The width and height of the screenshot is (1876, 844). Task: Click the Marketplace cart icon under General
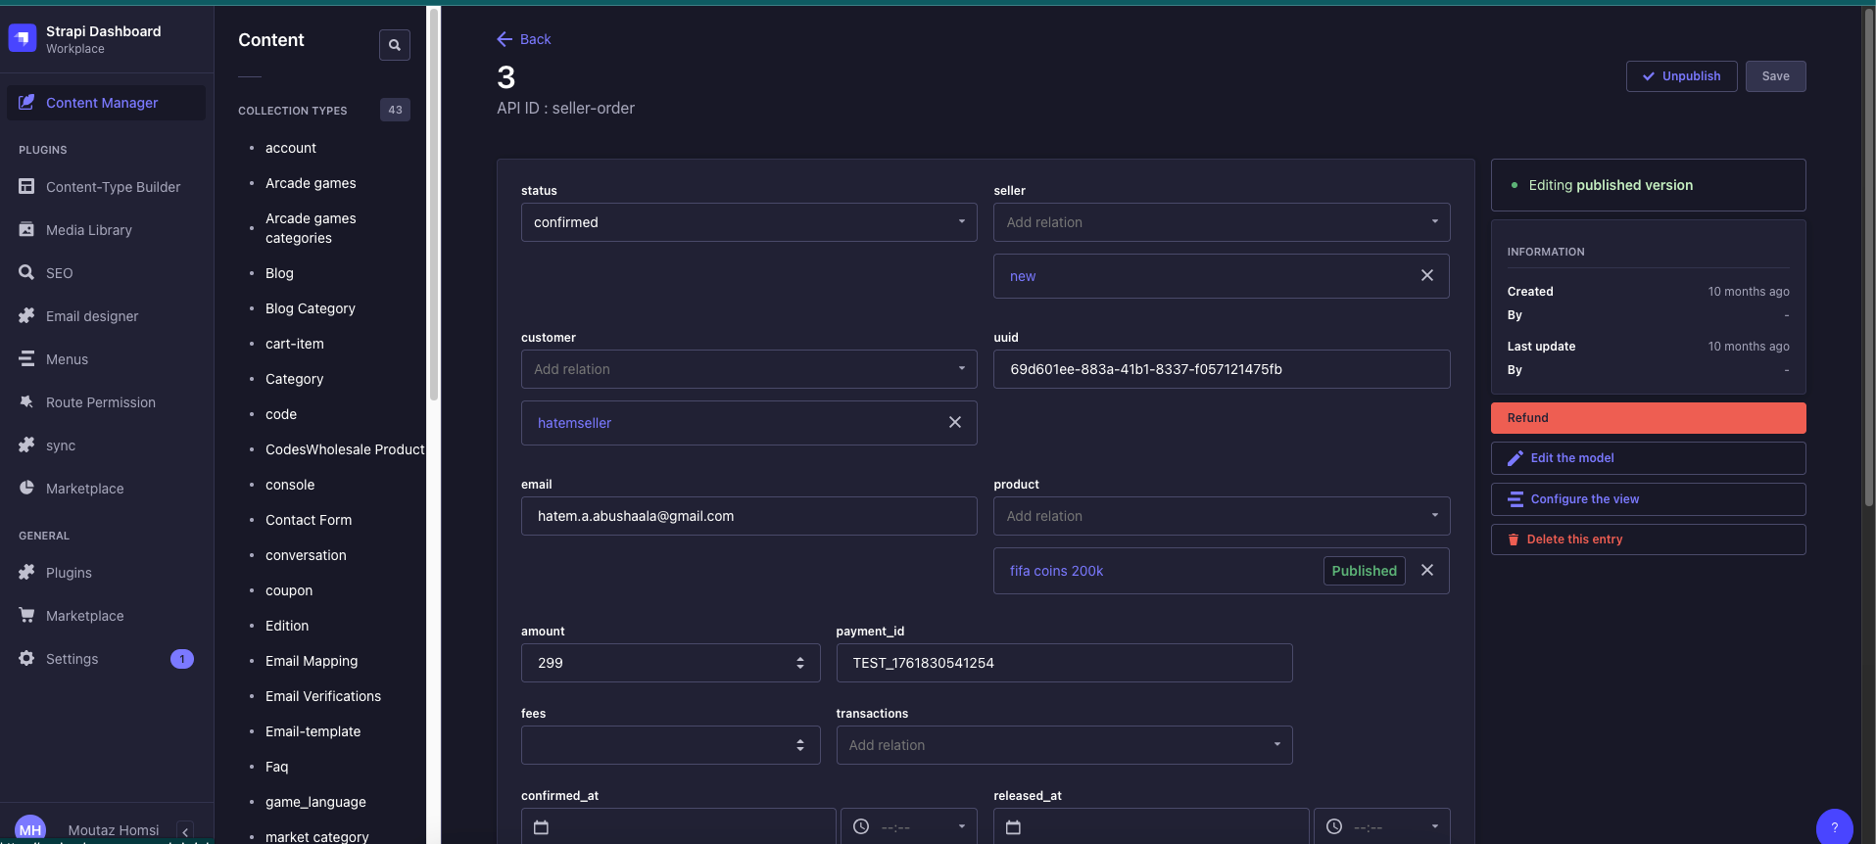pos(26,615)
